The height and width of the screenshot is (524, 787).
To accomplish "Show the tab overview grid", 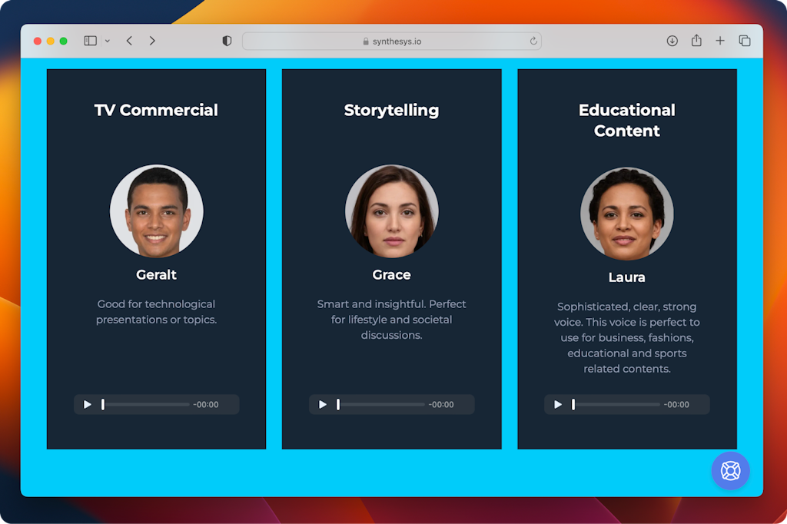I will [x=744, y=41].
